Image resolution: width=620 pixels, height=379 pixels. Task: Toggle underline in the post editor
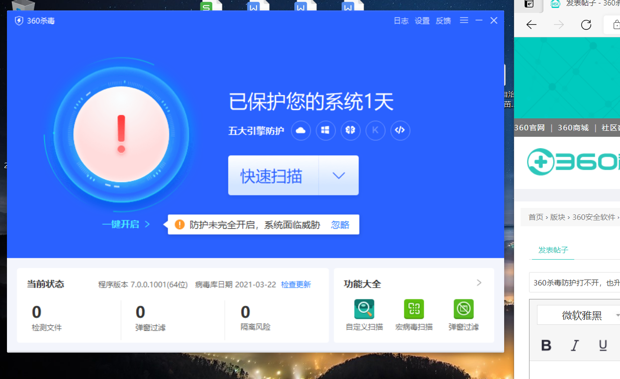tap(603, 346)
